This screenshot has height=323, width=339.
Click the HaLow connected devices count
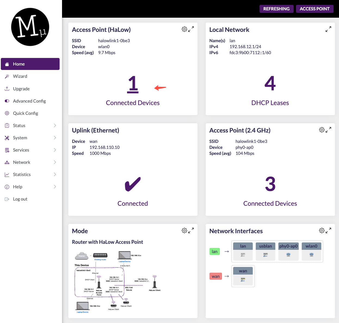pos(133,84)
